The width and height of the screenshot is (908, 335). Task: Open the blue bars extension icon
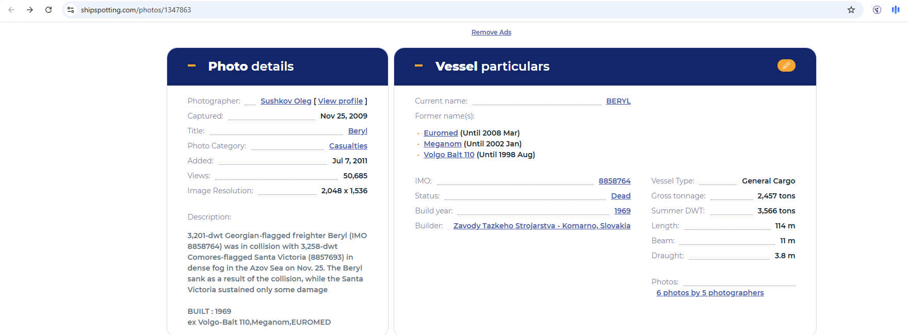click(896, 10)
